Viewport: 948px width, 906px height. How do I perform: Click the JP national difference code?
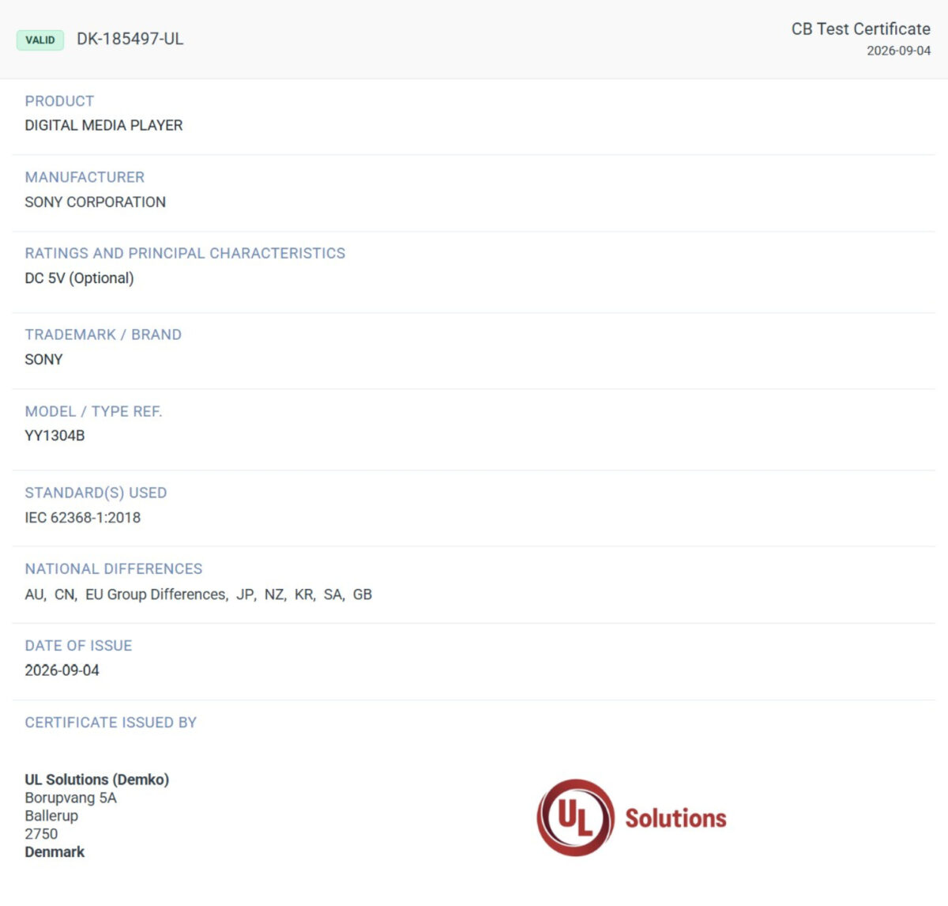coord(246,595)
